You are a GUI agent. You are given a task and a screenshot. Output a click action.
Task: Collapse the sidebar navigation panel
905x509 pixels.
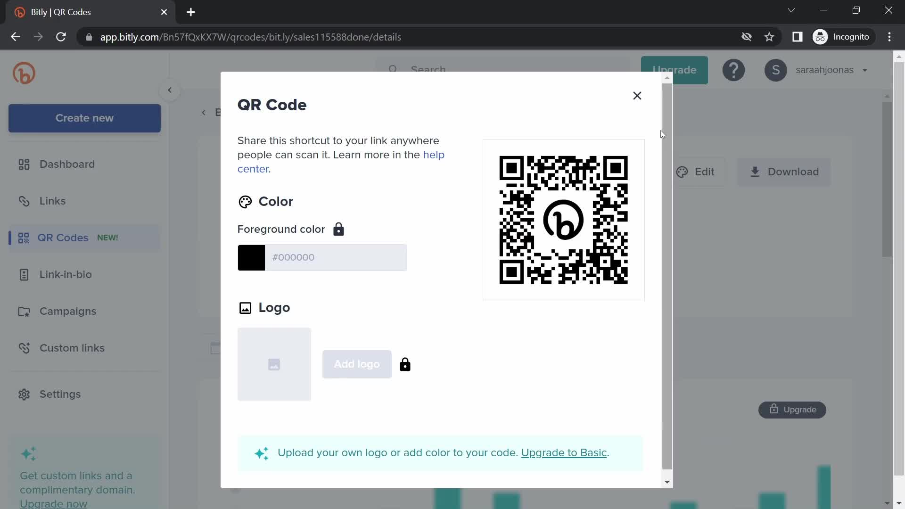click(x=169, y=90)
